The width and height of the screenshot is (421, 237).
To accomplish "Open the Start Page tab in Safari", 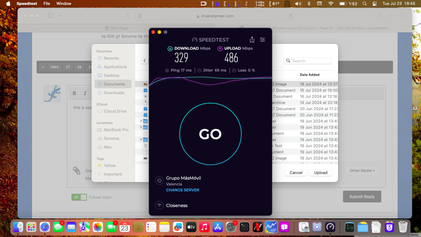I will point(116,28).
